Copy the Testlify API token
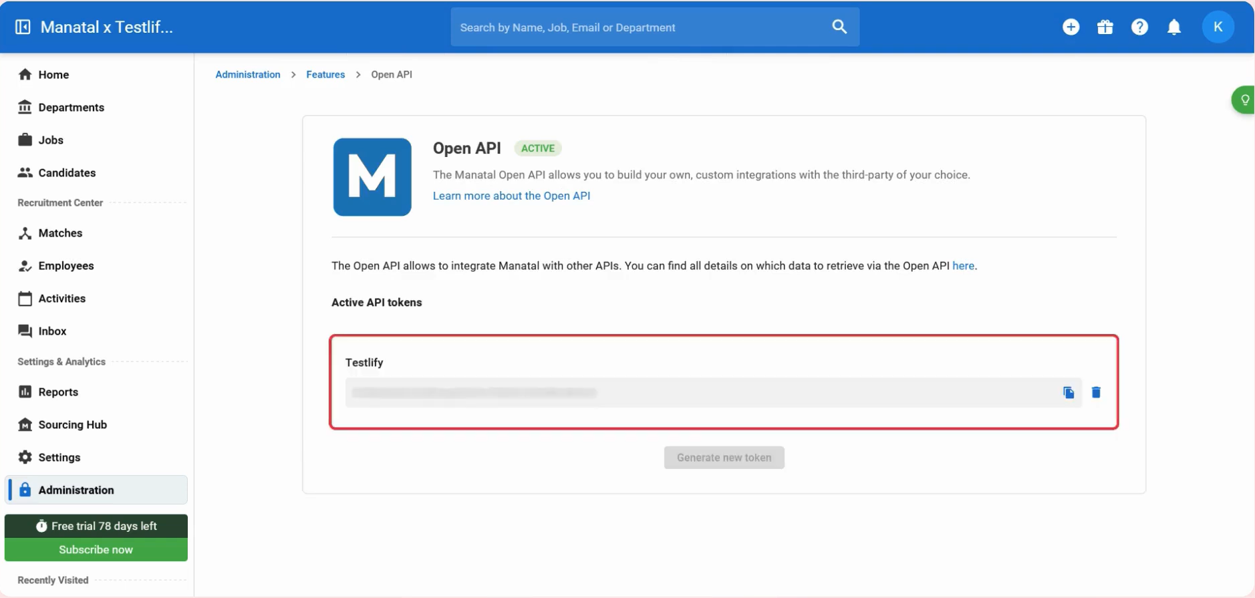This screenshot has height=598, width=1255. [1069, 392]
